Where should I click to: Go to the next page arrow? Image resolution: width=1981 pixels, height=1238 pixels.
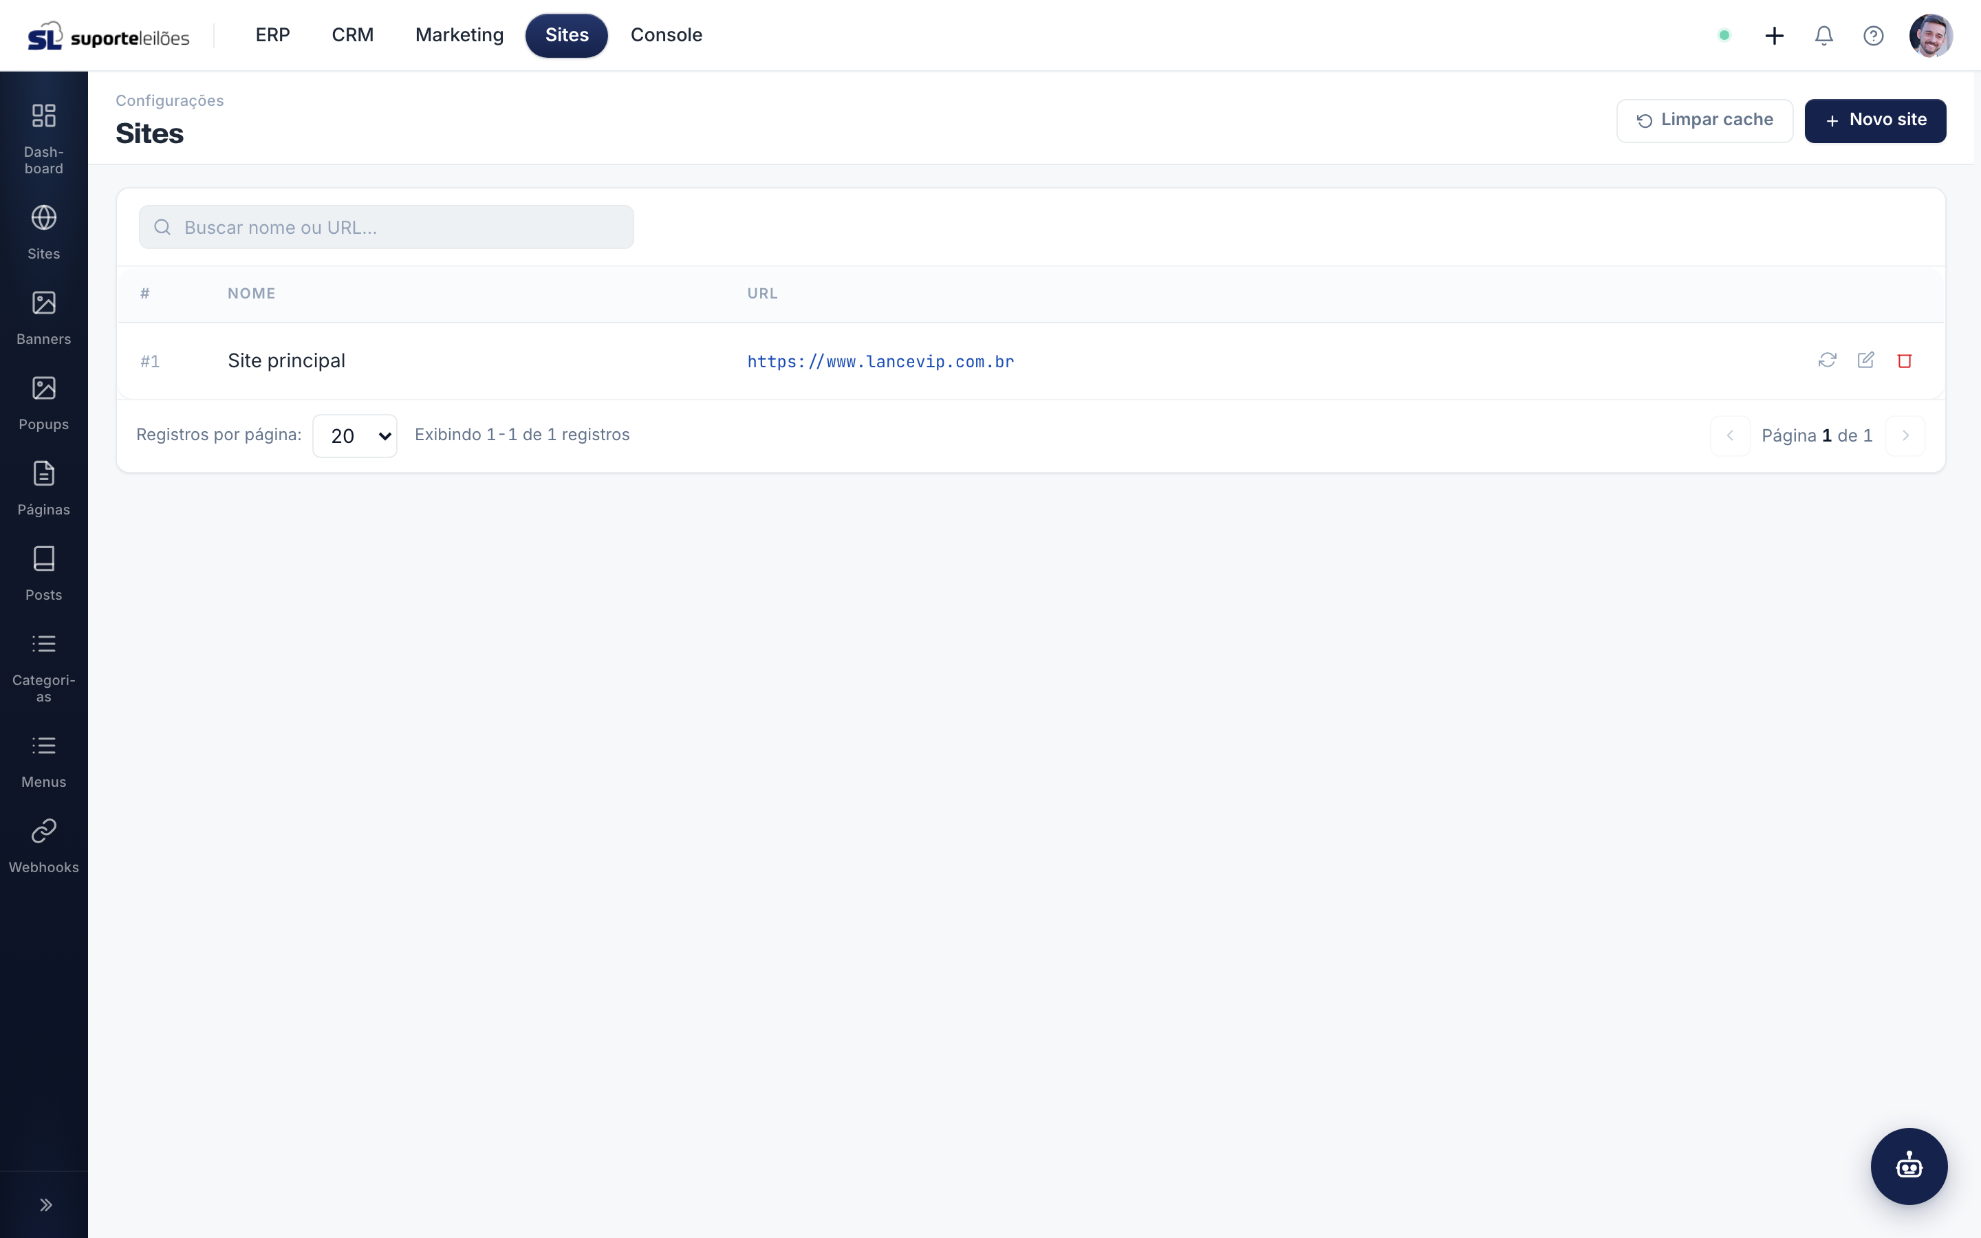tap(1905, 435)
